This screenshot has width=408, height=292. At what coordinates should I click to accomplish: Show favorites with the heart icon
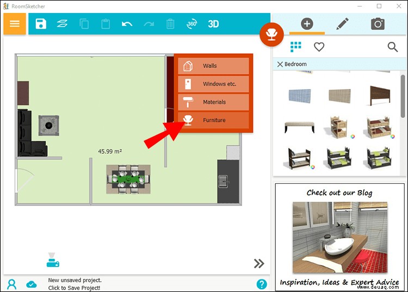point(319,47)
